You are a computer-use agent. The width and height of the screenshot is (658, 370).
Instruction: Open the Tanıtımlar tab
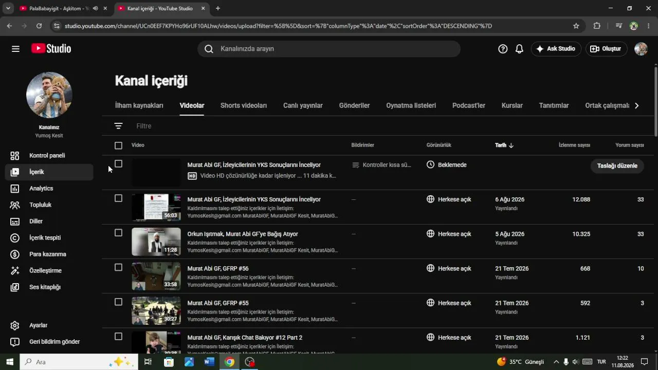[x=554, y=105]
